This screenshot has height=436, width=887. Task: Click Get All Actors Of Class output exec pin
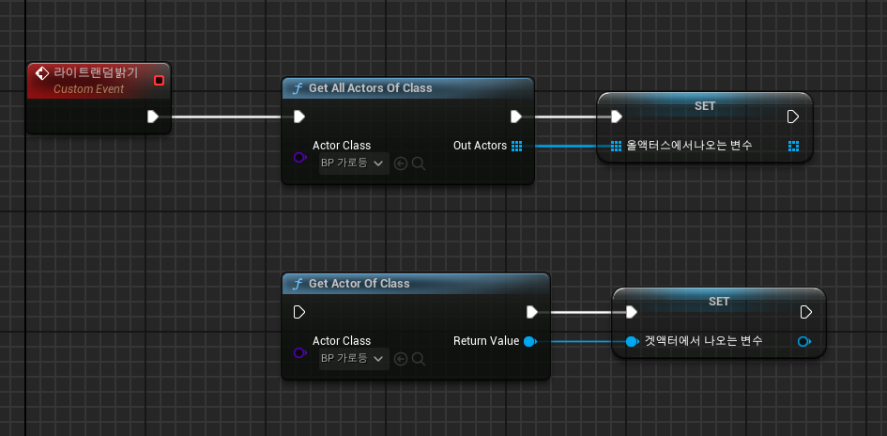[x=516, y=117]
